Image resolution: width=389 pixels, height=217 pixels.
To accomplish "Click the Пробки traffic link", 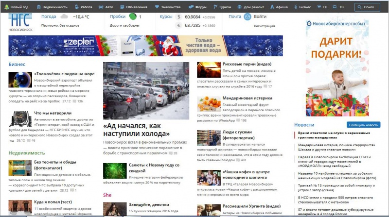I will [118, 17].
